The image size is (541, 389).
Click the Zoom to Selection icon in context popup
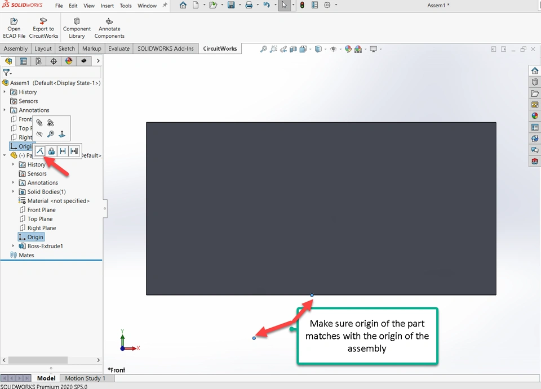51,134
